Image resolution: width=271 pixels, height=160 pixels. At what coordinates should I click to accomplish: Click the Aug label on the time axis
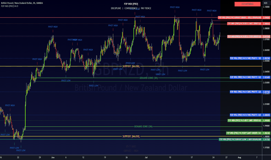(239, 157)
